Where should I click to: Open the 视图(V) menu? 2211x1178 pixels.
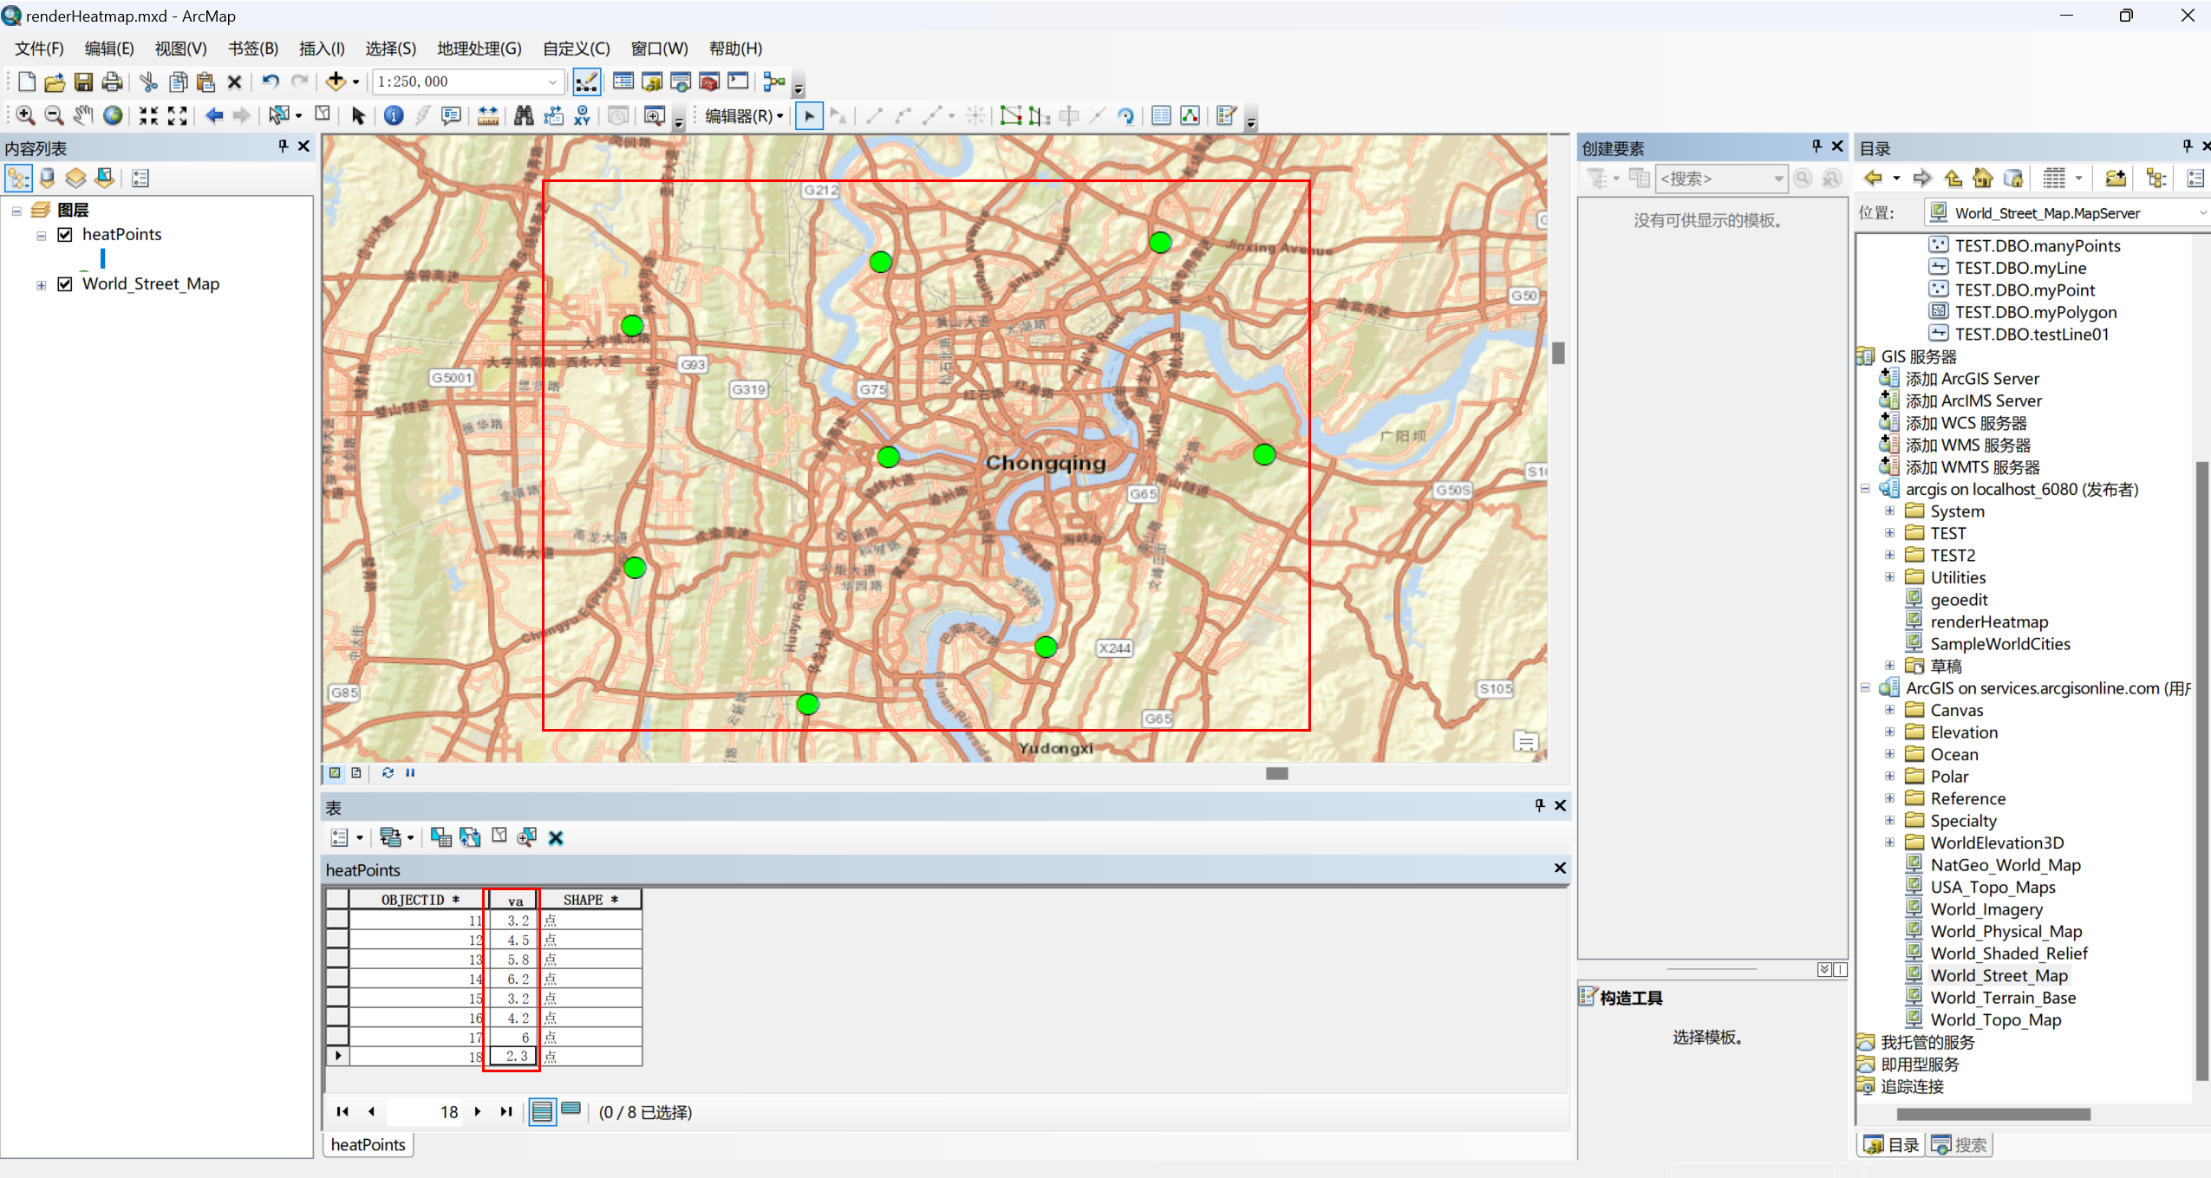tap(180, 49)
